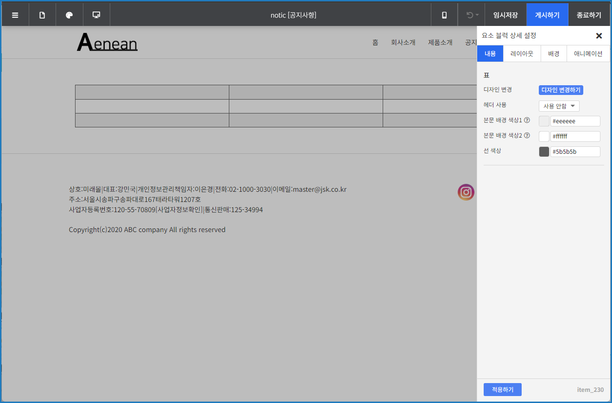This screenshot has height=403, width=612.
Task: Click the 본문 배경 색상1 hex input field
Action: [575, 121]
